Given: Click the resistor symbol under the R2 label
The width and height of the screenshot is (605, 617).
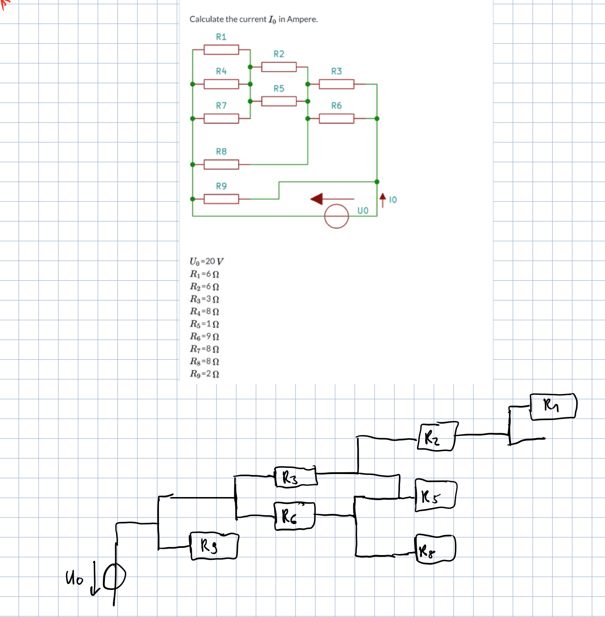Looking at the screenshot, I should coord(279,67).
